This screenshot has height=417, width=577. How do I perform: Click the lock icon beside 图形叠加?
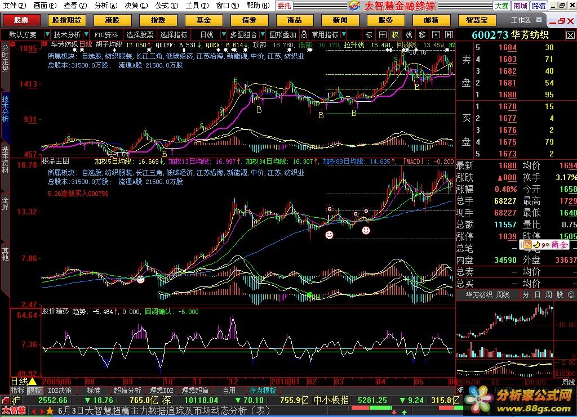point(304,34)
